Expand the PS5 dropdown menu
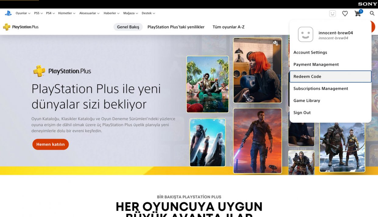 (x=38, y=13)
